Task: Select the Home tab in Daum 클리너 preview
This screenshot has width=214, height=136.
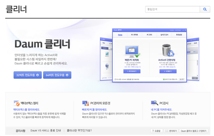Action: click(120, 35)
